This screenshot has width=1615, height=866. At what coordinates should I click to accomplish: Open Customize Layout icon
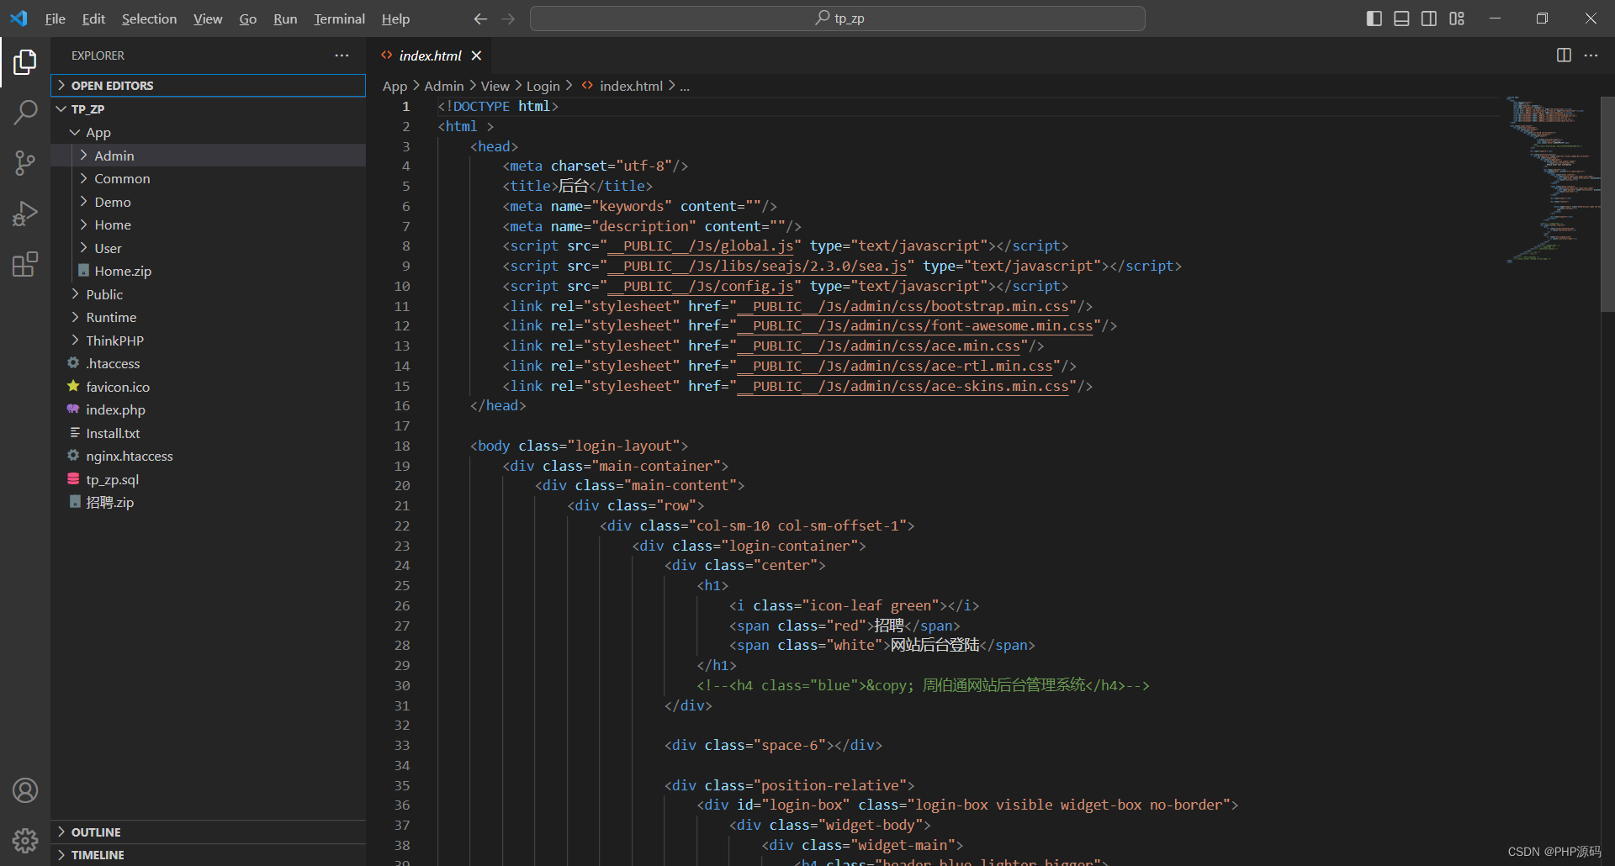(1457, 18)
